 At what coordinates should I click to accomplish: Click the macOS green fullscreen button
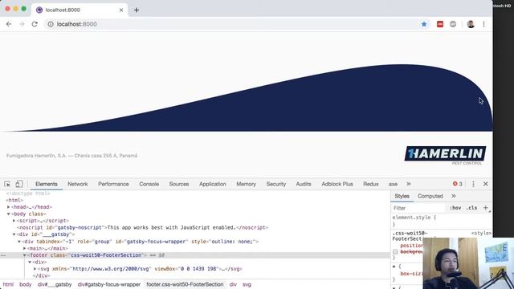(23, 9)
